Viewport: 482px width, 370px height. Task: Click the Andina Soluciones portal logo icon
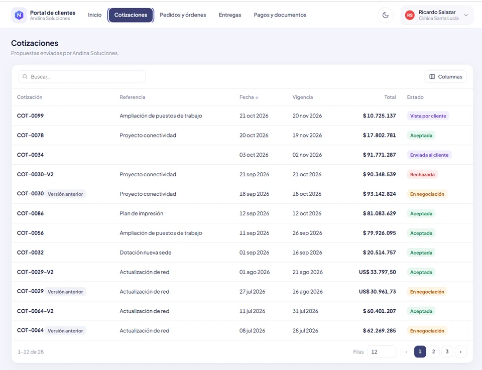19,15
